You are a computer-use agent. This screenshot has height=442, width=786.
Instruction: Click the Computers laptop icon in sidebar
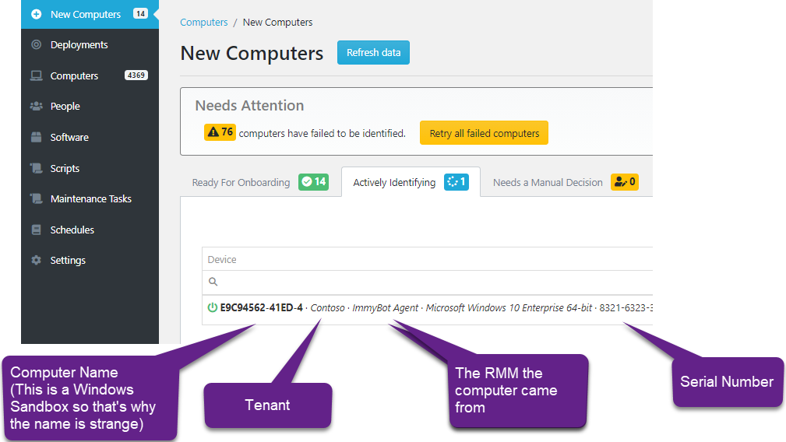[x=36, y=75]
